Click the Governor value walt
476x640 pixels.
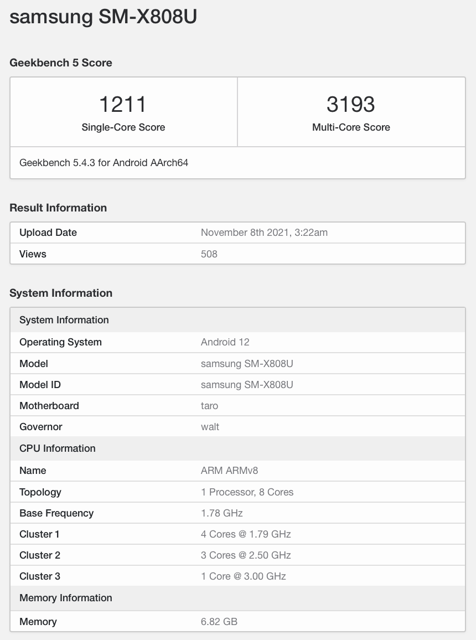210,427
